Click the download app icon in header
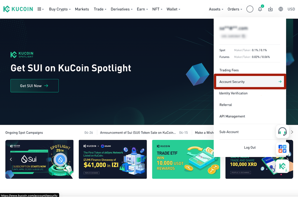Viewport: 298px width, 197px height. click(x=270, y=9)
